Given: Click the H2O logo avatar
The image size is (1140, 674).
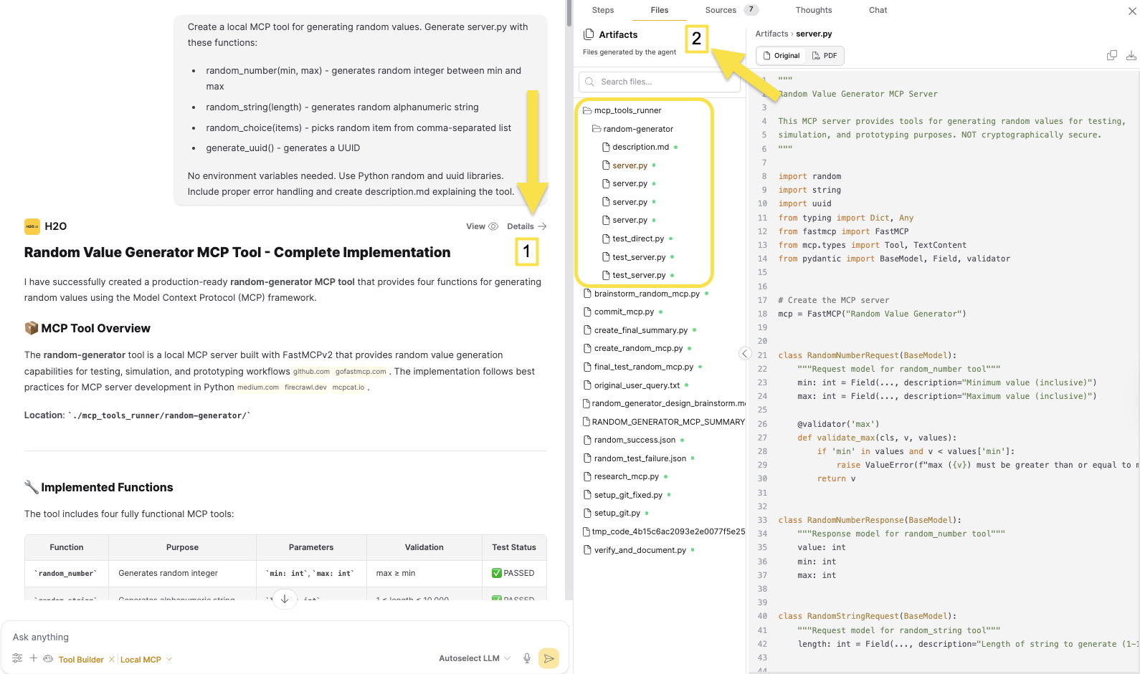Looking at the screenshot, I should (x=32, y=226).
